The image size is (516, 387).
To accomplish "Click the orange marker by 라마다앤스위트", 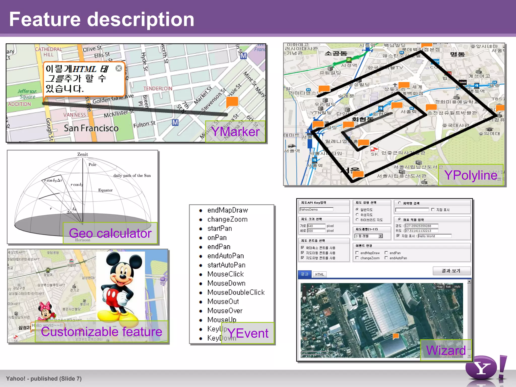I will pos(324,89).
